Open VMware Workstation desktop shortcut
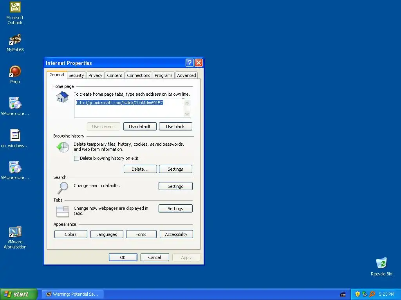Screen dimensions: 401x300 pos(15,238)
